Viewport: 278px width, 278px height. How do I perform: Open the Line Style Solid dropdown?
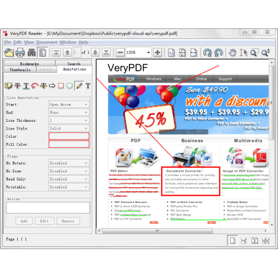(69, 128)
